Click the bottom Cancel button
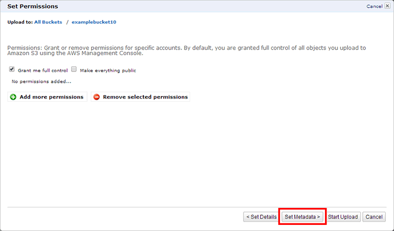394x231 pixels. click(374, 217)
